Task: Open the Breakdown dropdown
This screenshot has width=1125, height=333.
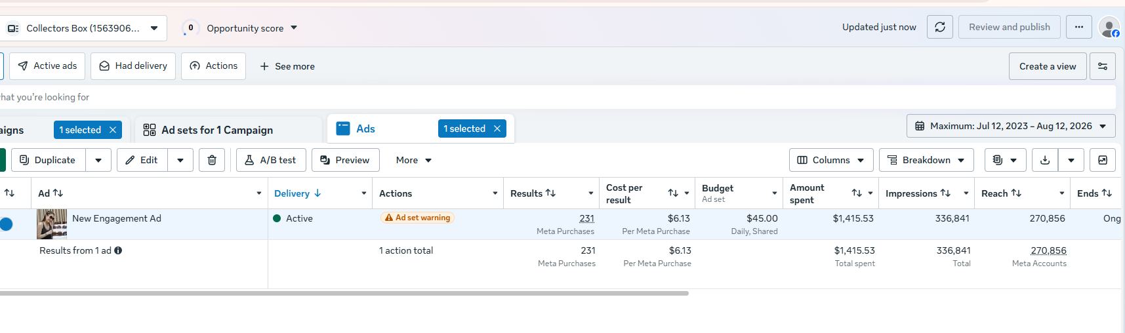Action: point(926,160)
